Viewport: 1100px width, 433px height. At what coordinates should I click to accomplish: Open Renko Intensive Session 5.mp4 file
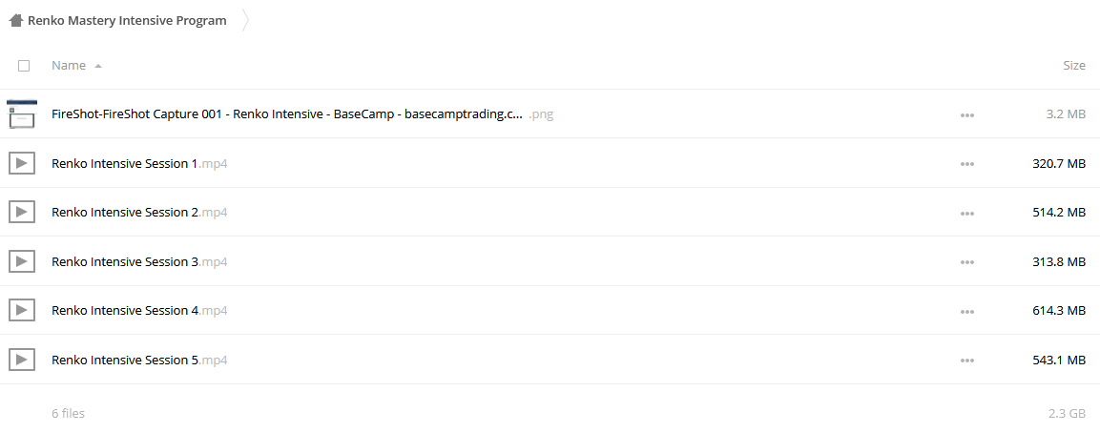pyautogui.click(x=139, y=360)
